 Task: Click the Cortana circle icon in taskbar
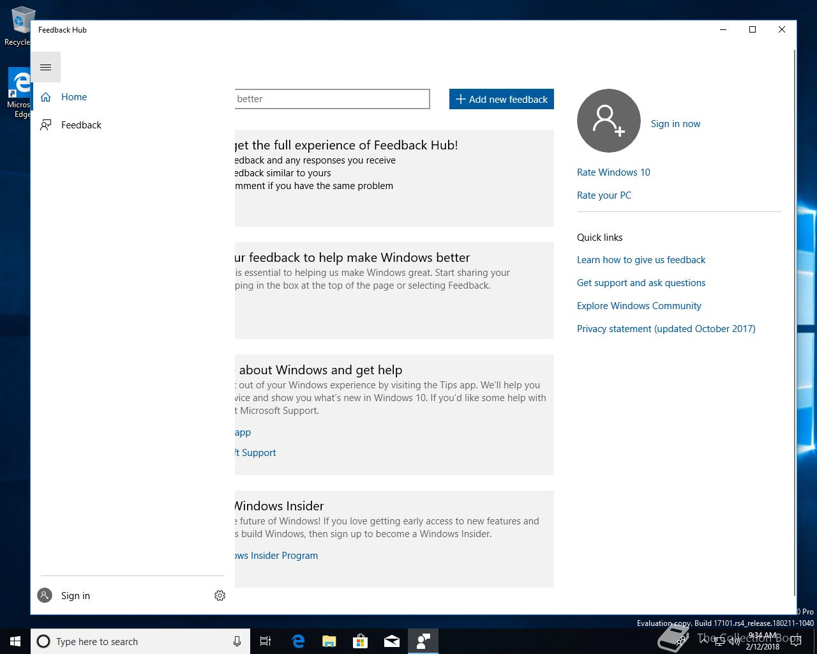43,641
